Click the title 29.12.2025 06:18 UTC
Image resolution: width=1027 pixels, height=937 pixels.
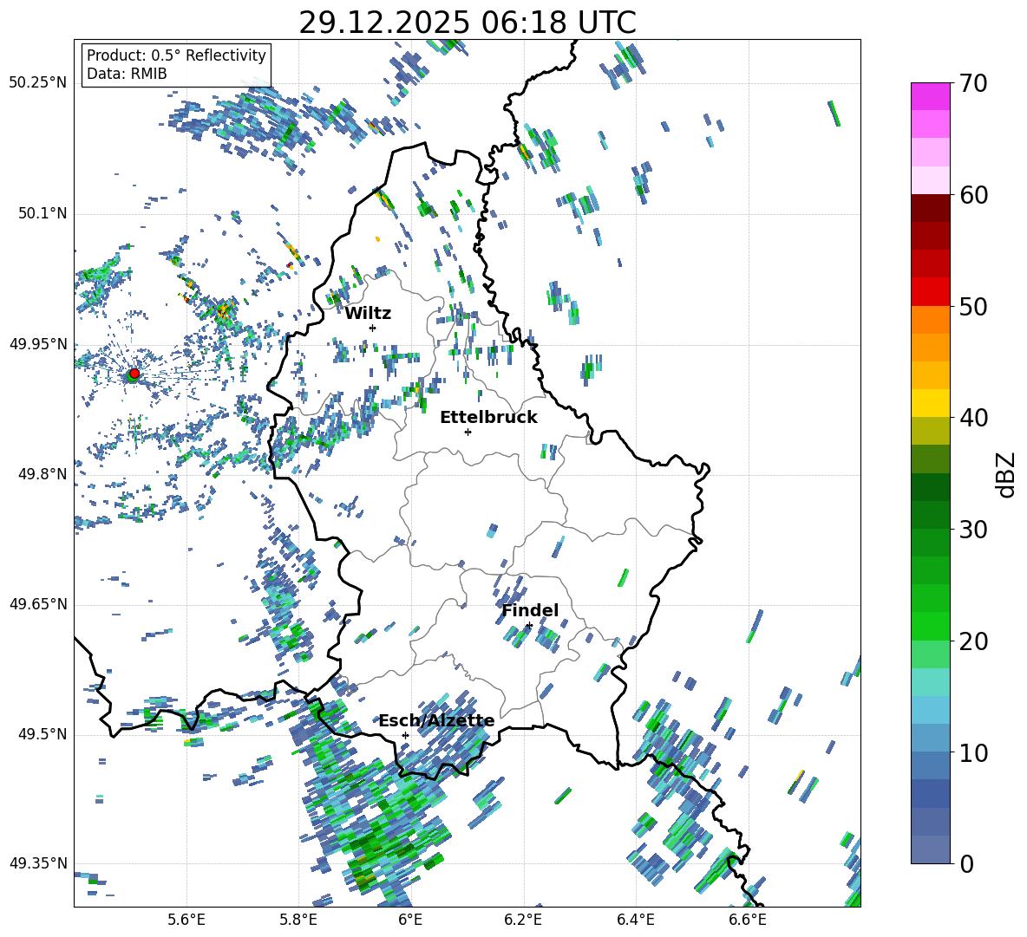point(468,23)
